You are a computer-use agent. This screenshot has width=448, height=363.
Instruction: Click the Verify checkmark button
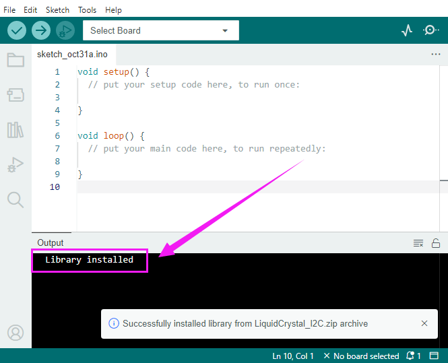point(17,30)
